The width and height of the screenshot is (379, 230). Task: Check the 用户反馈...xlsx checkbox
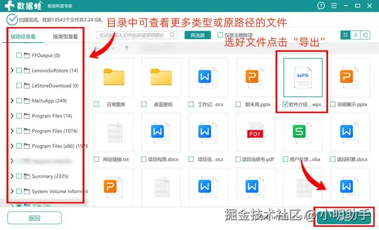pos(285,159)
